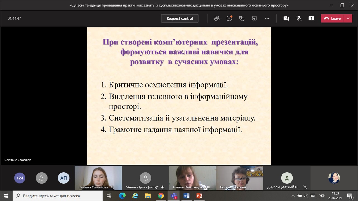Click the Windows taskbar search field
This screenshot has height=201, width=358.
tap(59, 196)
